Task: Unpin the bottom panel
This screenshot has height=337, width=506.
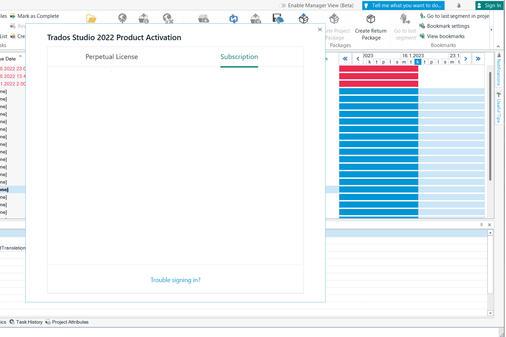Action: pyautogui.click(x=481, y=225)
